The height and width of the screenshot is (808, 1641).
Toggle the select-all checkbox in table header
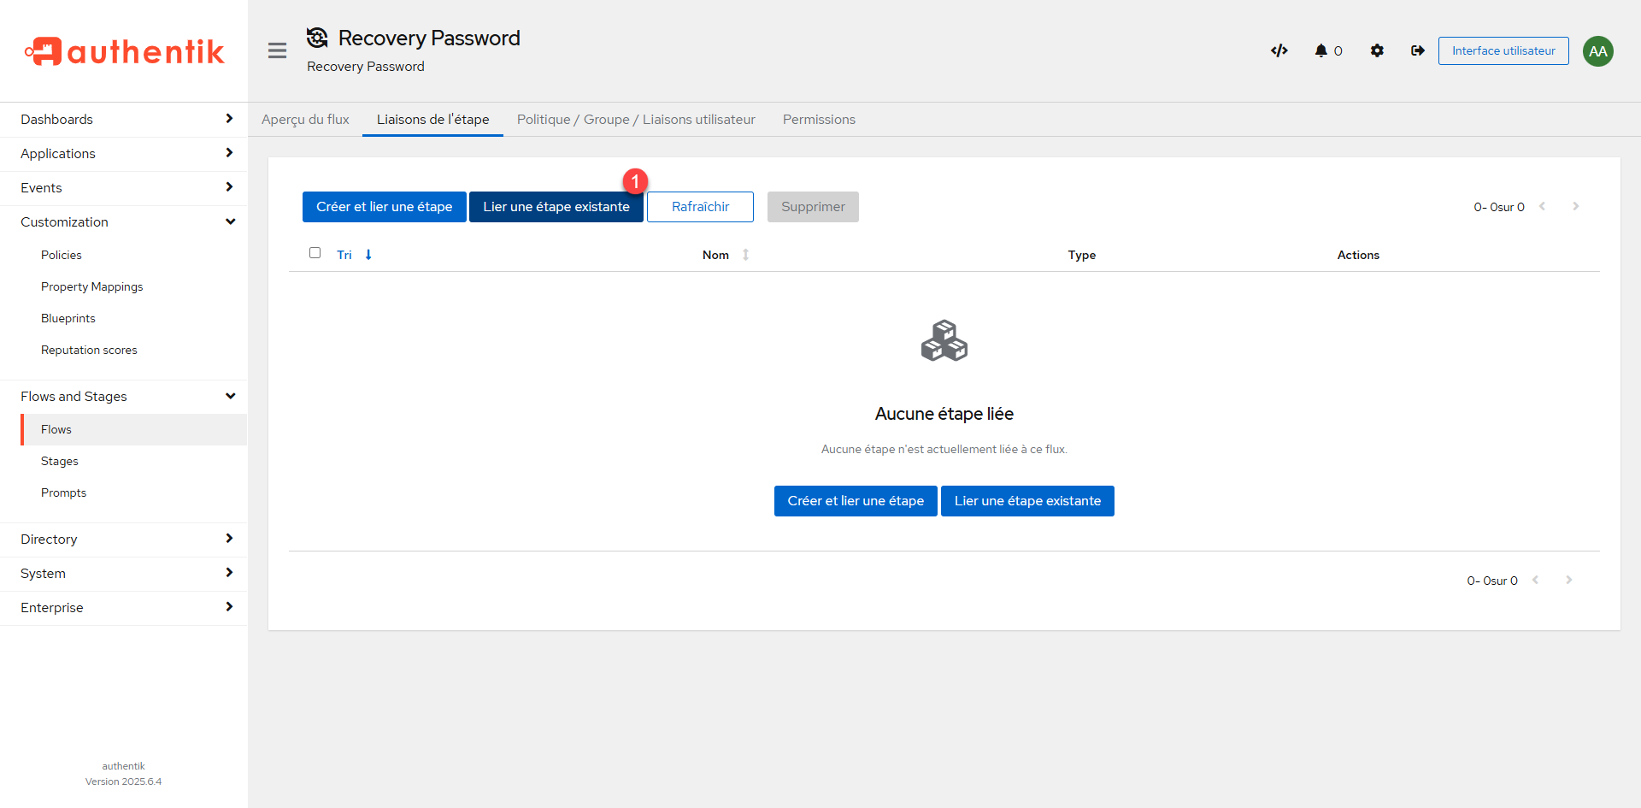point(315,253)
